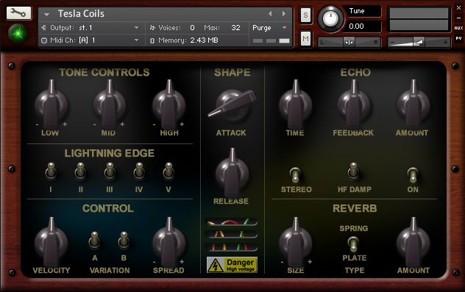Click the Danger High Voltage sign

tap(232, 265)
